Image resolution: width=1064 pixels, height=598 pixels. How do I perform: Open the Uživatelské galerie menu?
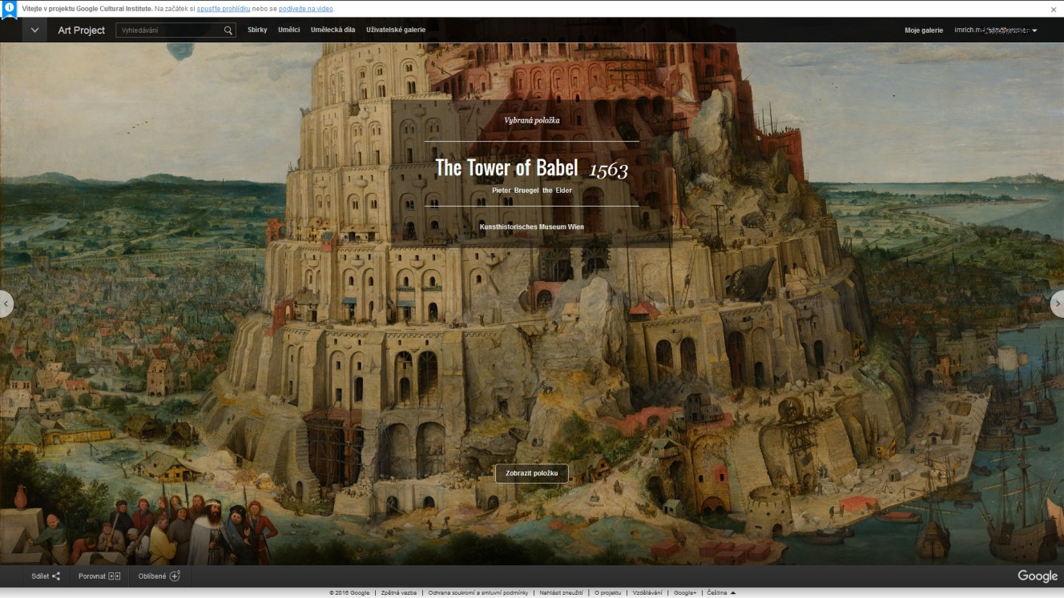coord(396,30)
